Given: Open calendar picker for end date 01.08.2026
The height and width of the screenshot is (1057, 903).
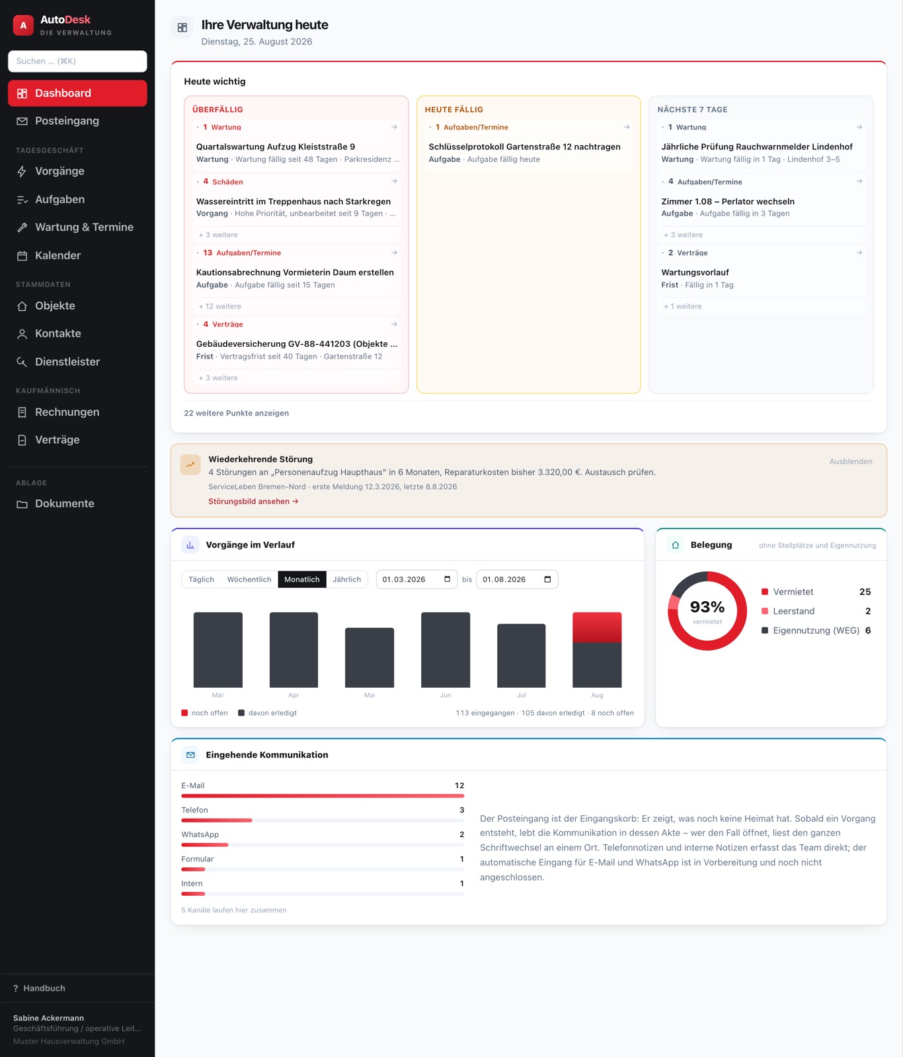Looking at the screenshot, I should (x=547, y=579).
